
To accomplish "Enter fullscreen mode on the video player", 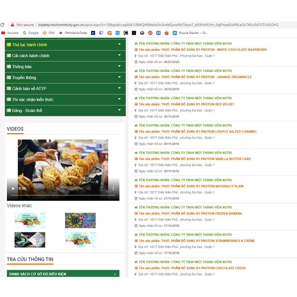I will pyautogui.click(x=101, y=189).
